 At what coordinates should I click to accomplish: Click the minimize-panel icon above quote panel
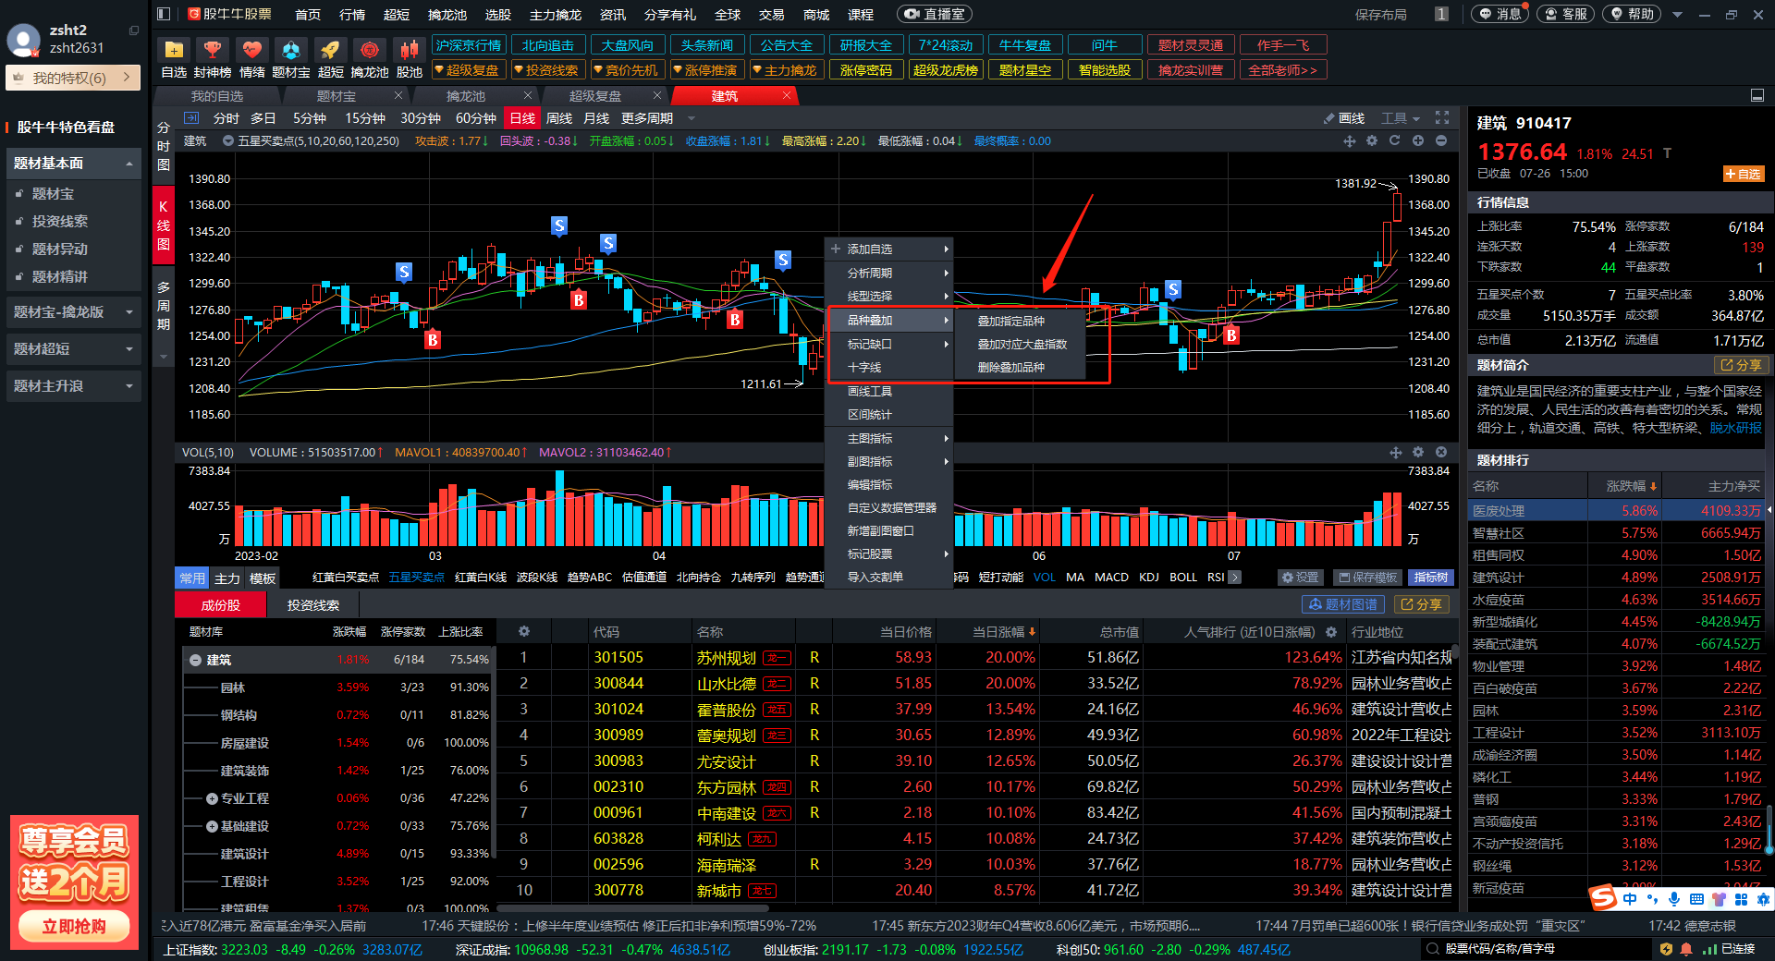(x=1757, y=96)
